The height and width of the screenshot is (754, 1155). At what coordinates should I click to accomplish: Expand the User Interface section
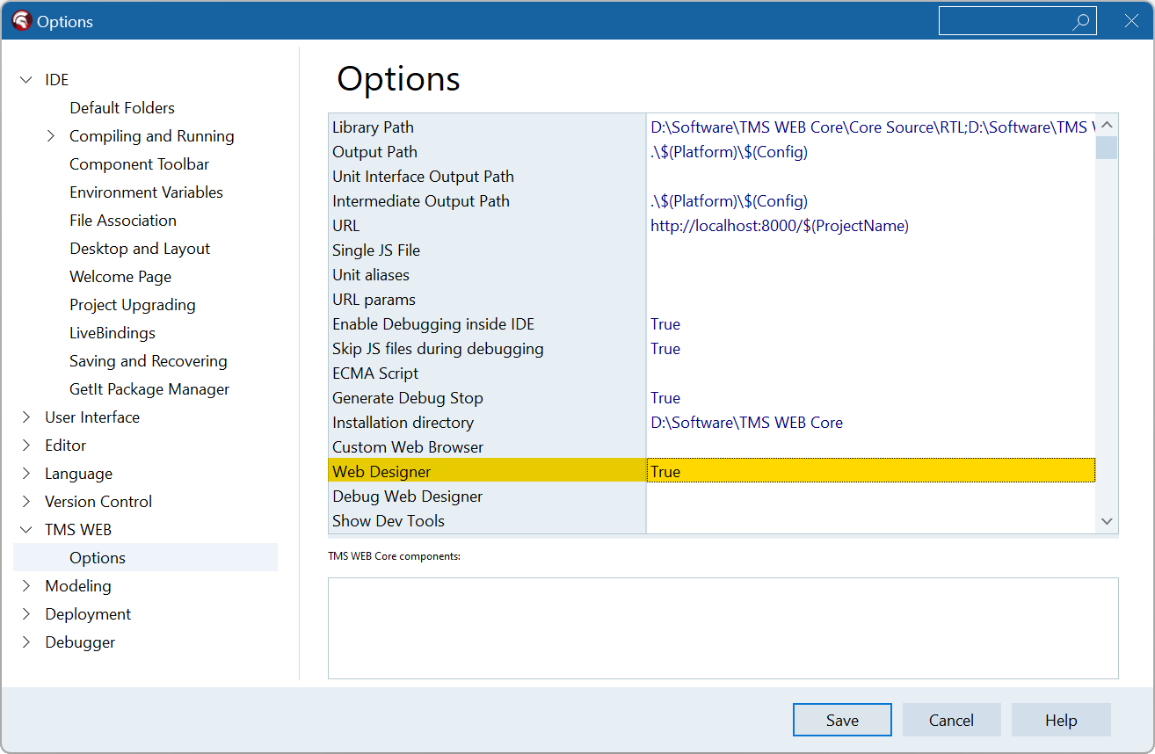[x=25, y=417]
